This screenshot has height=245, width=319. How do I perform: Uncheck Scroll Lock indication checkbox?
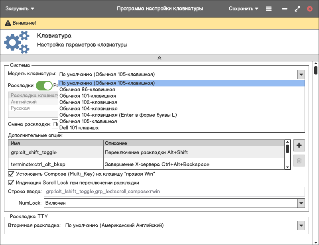[x=11, y=183]
